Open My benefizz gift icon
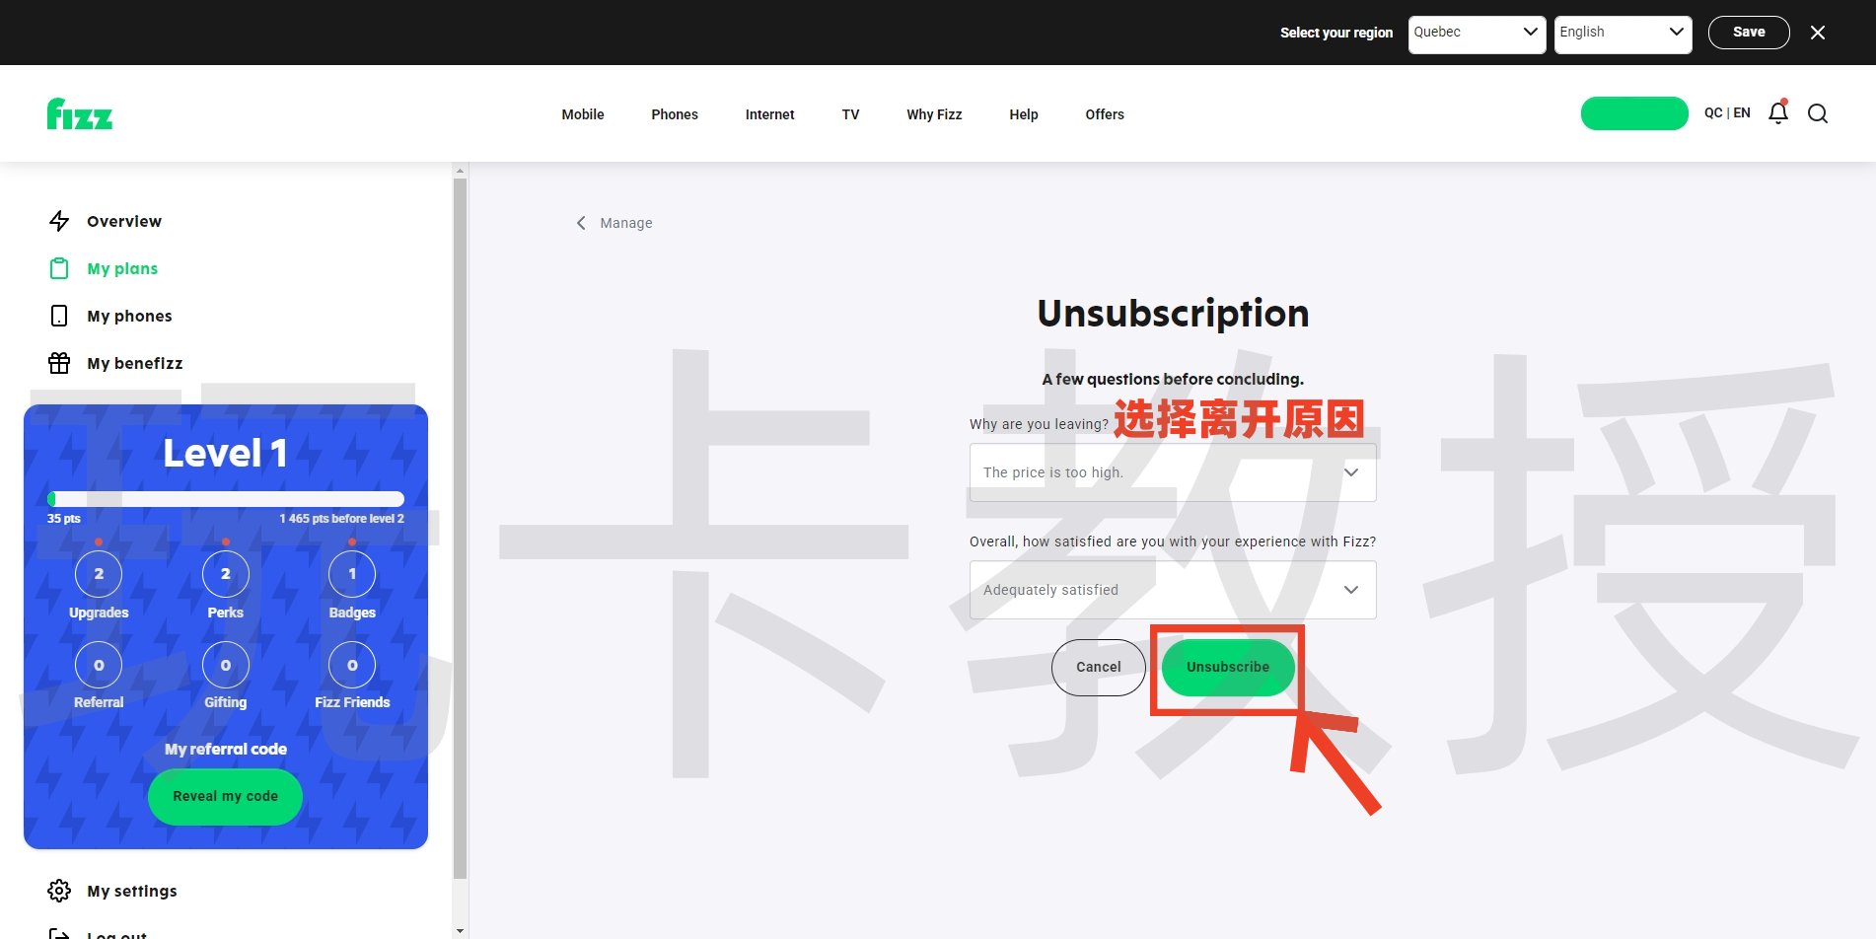Viewport: 1876px width, 939px height. click(59, 362)
